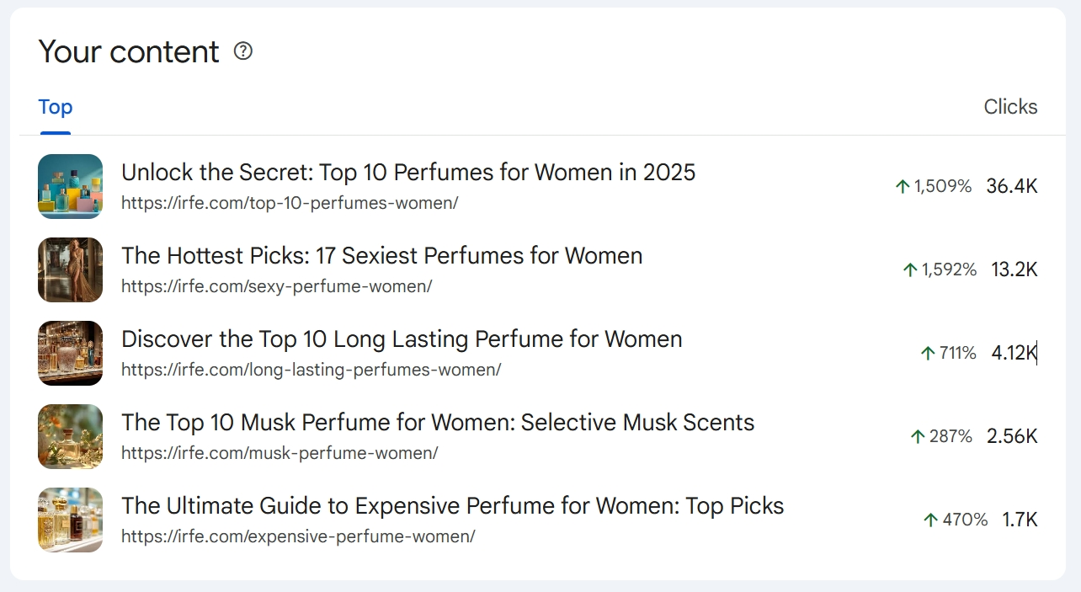The height and width of the screenshot is (592, 1081).
Task: Open thumbnail of 17 Sexiest Perfumes article
Action: tap(71, 269)
